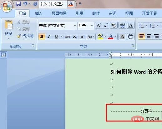
Task: Undo the last action
Action: 25,4
